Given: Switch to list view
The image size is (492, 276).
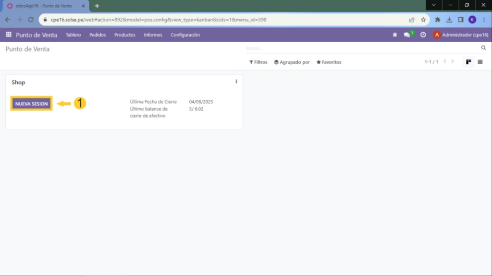Looking at the screenshot, I should [x=480, y=62].
